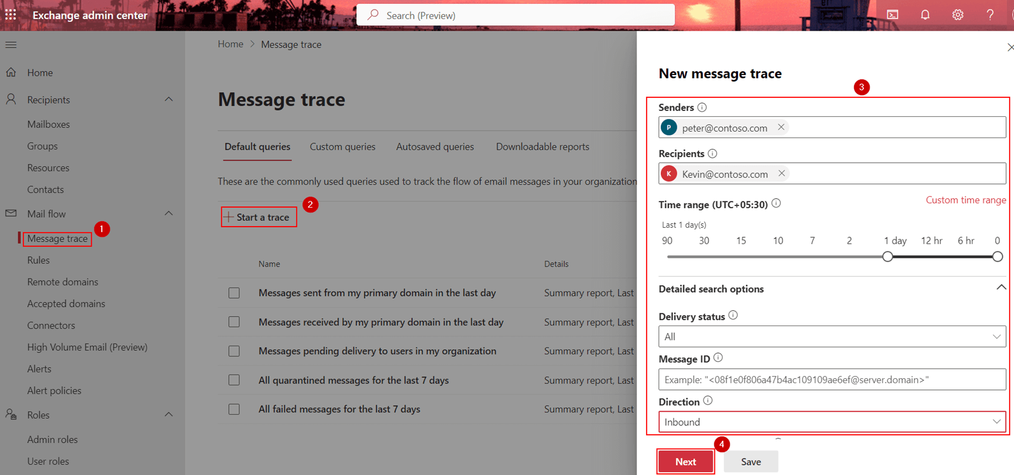This screenshot has width=1014, height=475.
Task: Click info icon next to Message ID
Action: [718, 358]
